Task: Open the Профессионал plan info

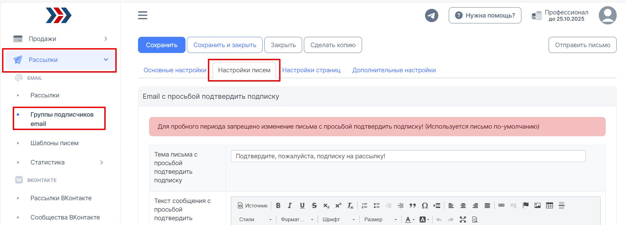Action: click(x=560, y=15)
